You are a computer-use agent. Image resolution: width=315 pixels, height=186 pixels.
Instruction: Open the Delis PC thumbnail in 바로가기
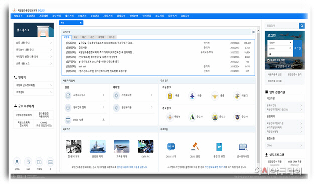(x=146, y=146)
